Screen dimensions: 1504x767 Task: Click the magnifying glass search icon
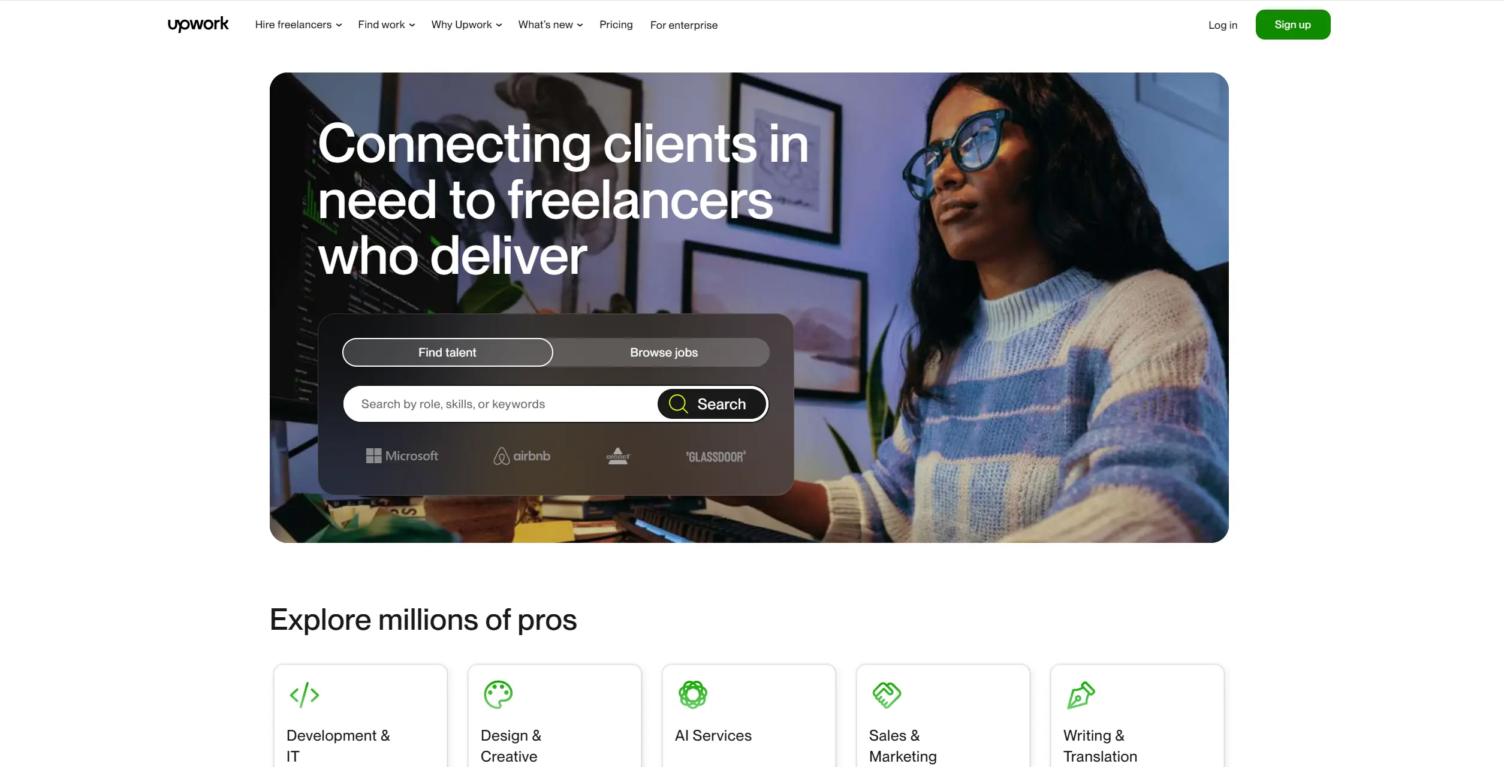(x=678, y=404)
